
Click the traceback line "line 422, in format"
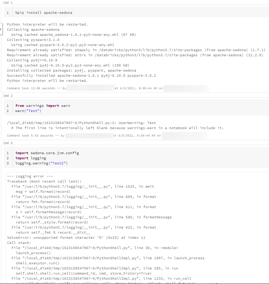coord(84,227)
